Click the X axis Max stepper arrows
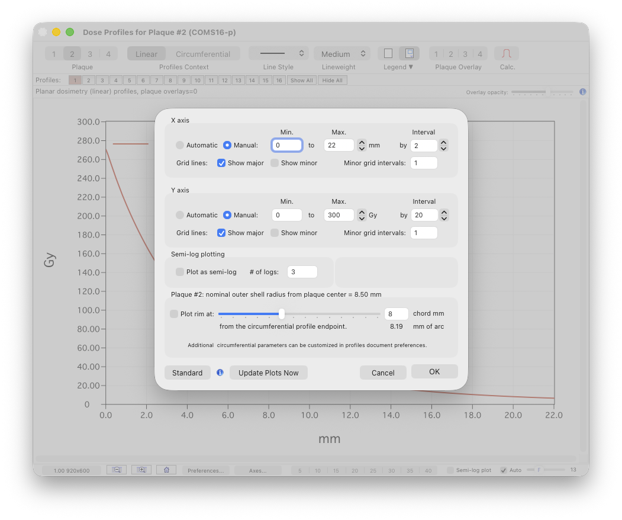Screen dimensions: 622x520 pyautogui.click(x=362, y=145)
